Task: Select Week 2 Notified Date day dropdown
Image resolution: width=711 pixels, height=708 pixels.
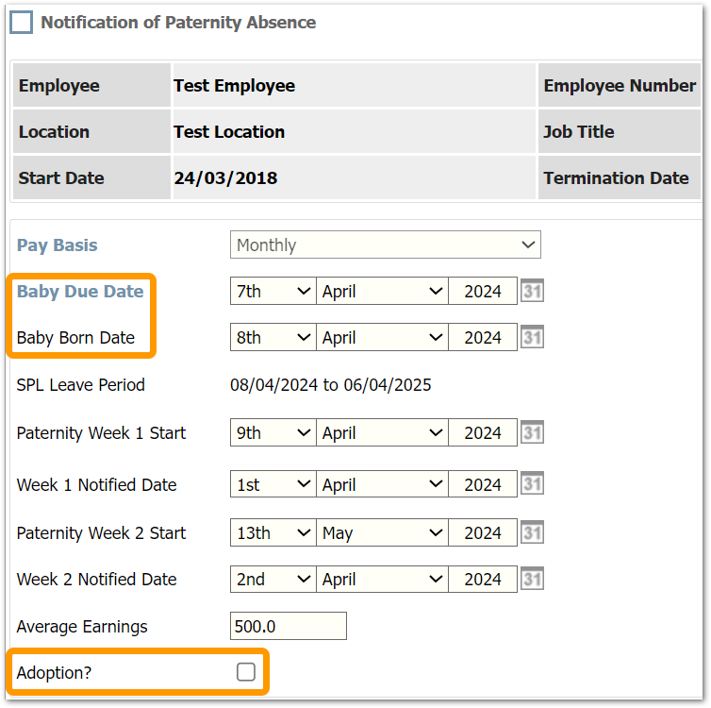Action: (273, 580)
